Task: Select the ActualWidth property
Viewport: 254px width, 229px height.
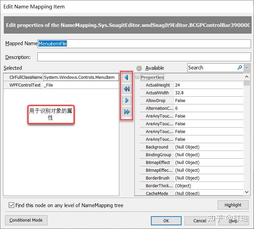Action: (x=191, y=93)
